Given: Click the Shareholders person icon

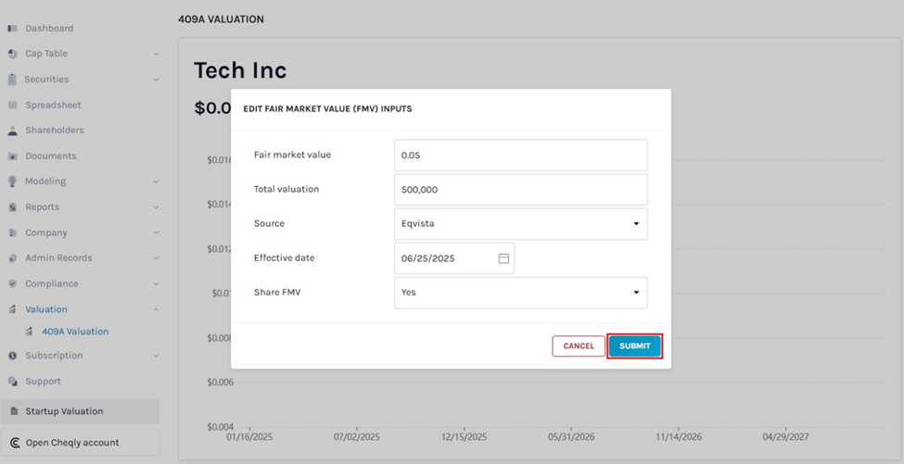Looking at the screenshot, I should coord(13,131).
